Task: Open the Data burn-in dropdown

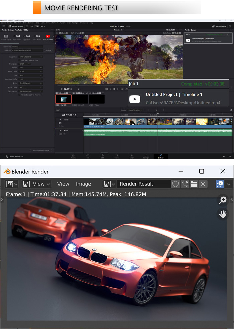Action: (x=31, y=91)
